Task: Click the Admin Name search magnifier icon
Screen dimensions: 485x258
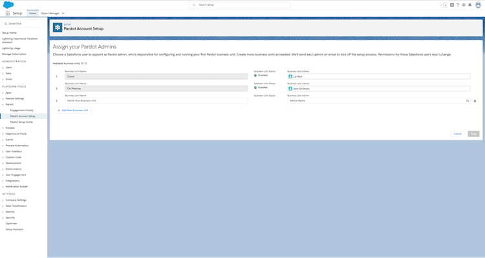Action: (x=468, y=101)
